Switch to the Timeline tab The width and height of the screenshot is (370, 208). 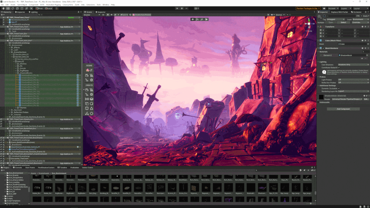click(x=62, y=168)
